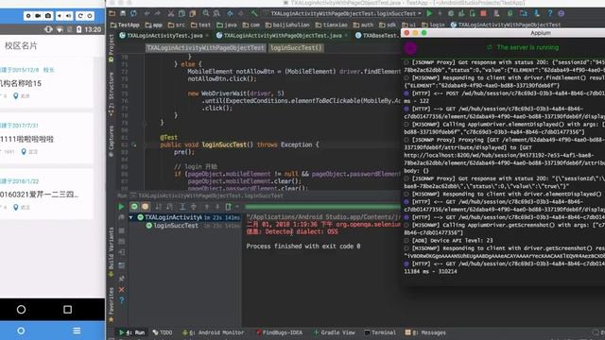The width and height of the screenshot is (605, 340).
Task: Click the Debug bug icon in toolbar
Action: click(x=451, y=13)
